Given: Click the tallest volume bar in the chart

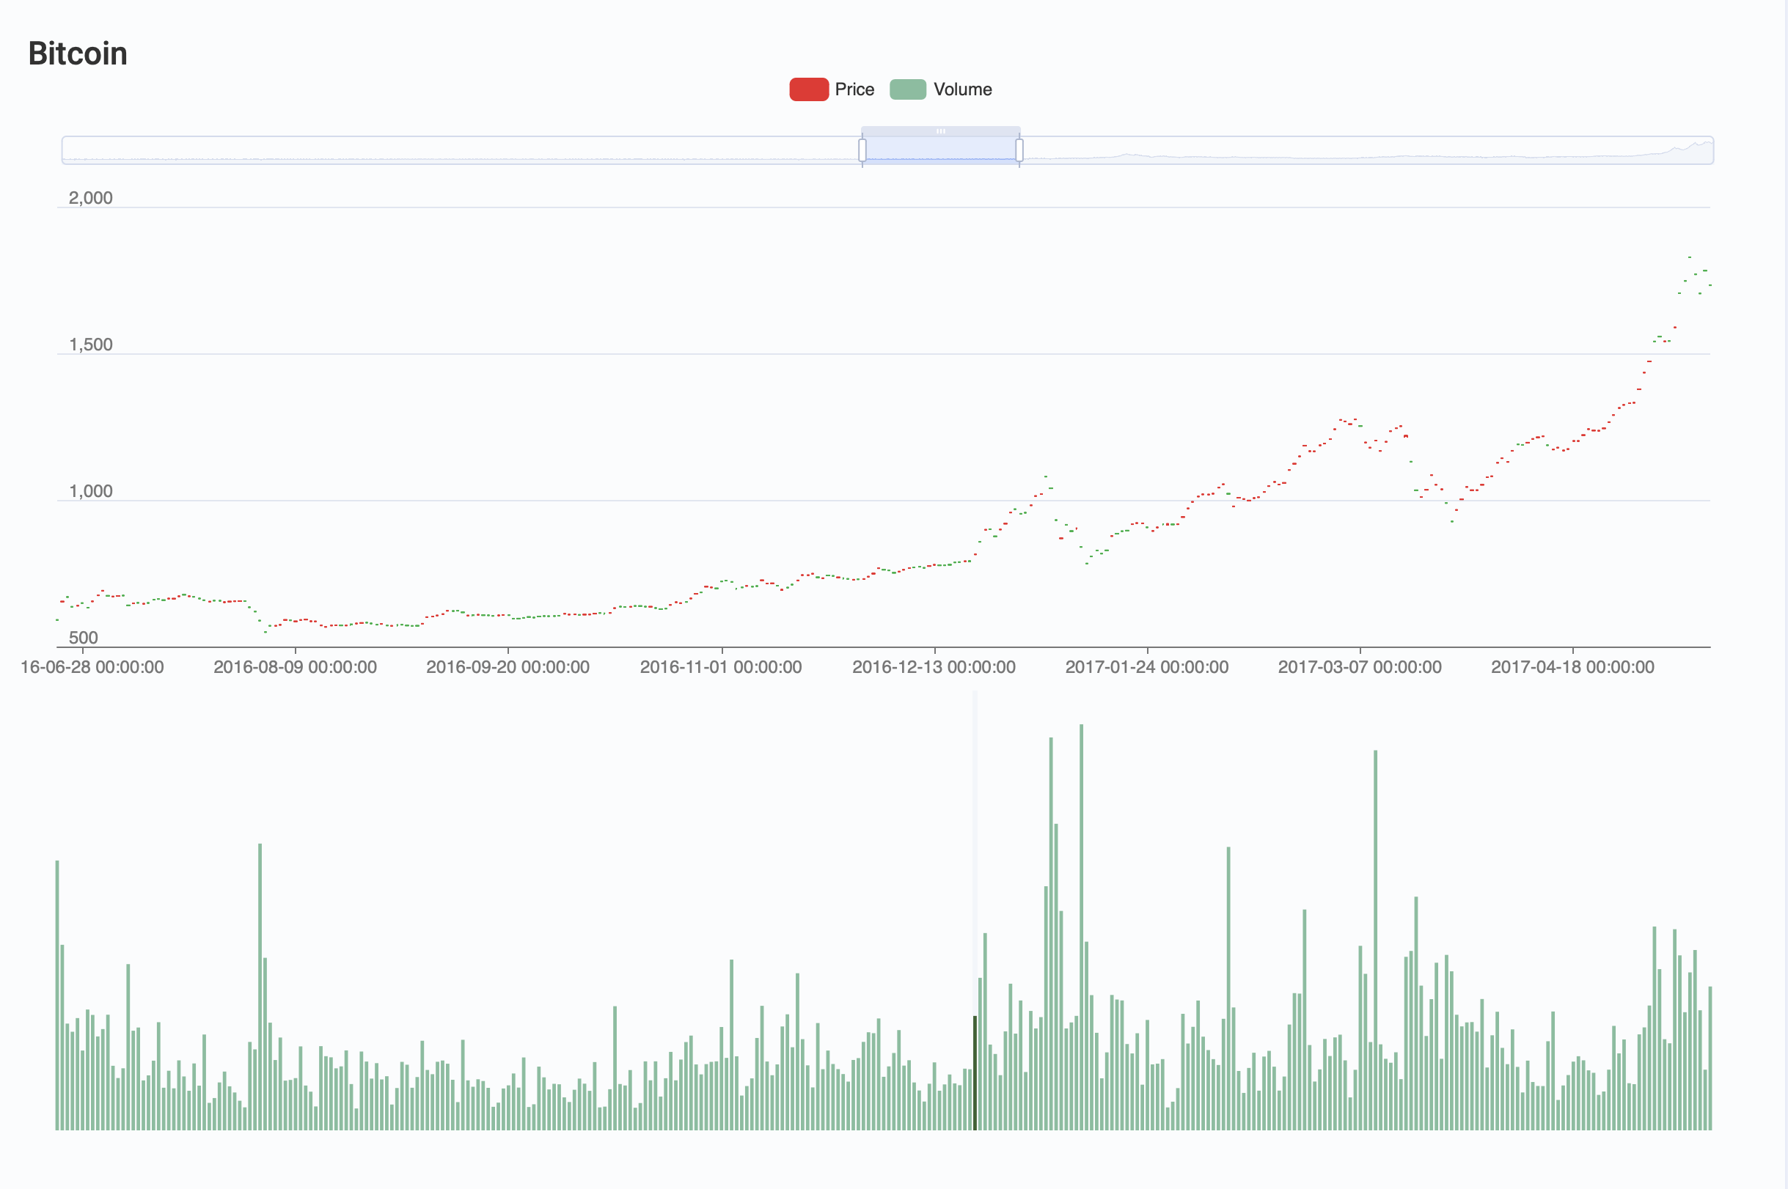Looking at the screenshot, I should 1081,925.
